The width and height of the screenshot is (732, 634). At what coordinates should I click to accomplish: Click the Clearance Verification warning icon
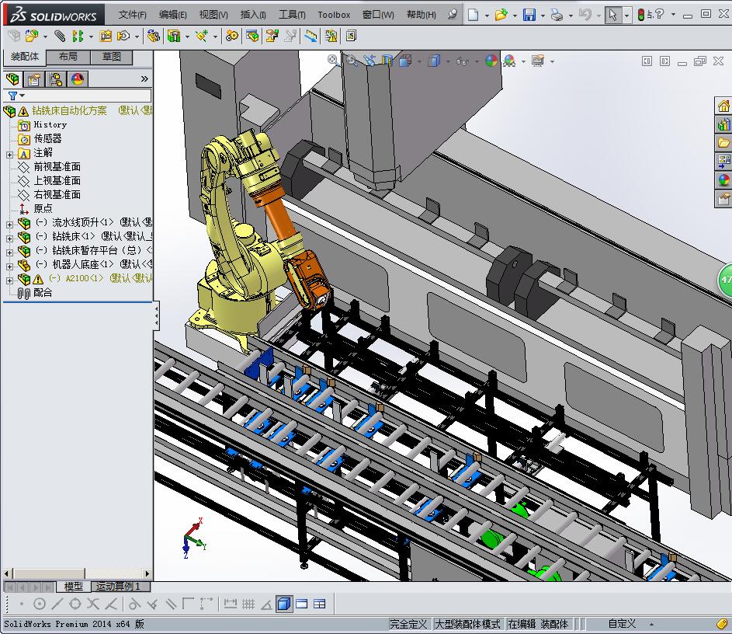331,36
